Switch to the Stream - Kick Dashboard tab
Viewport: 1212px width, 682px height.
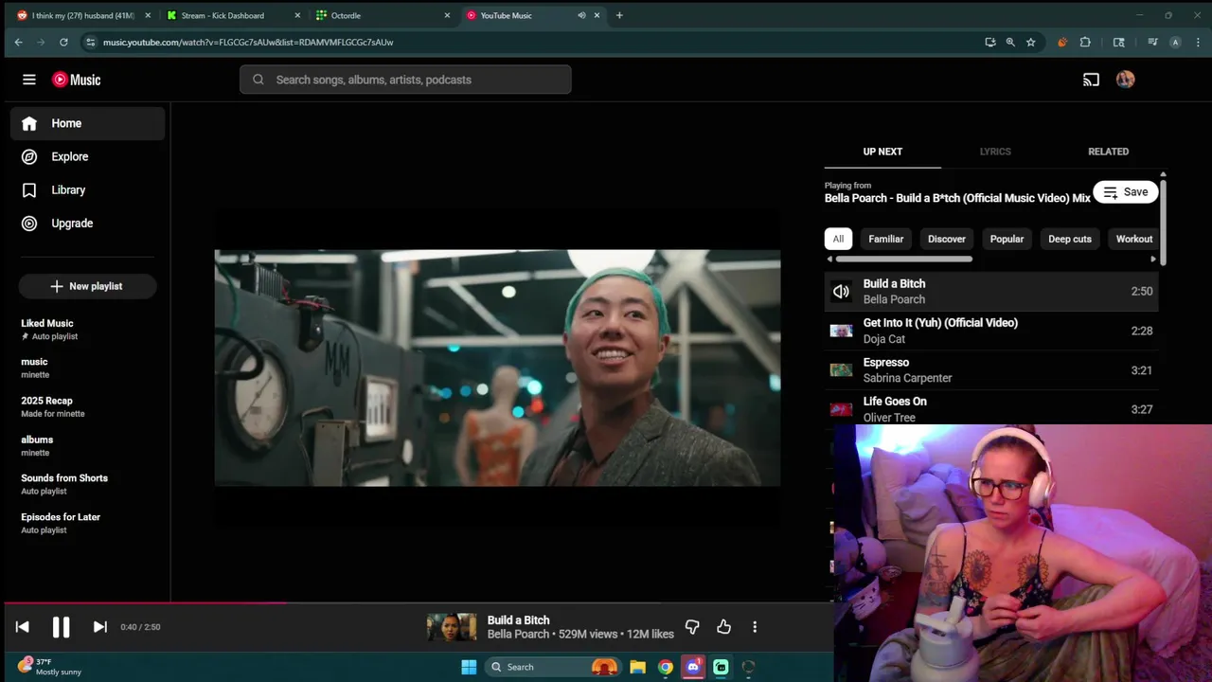pyautogui.click(x=233, y=15)
